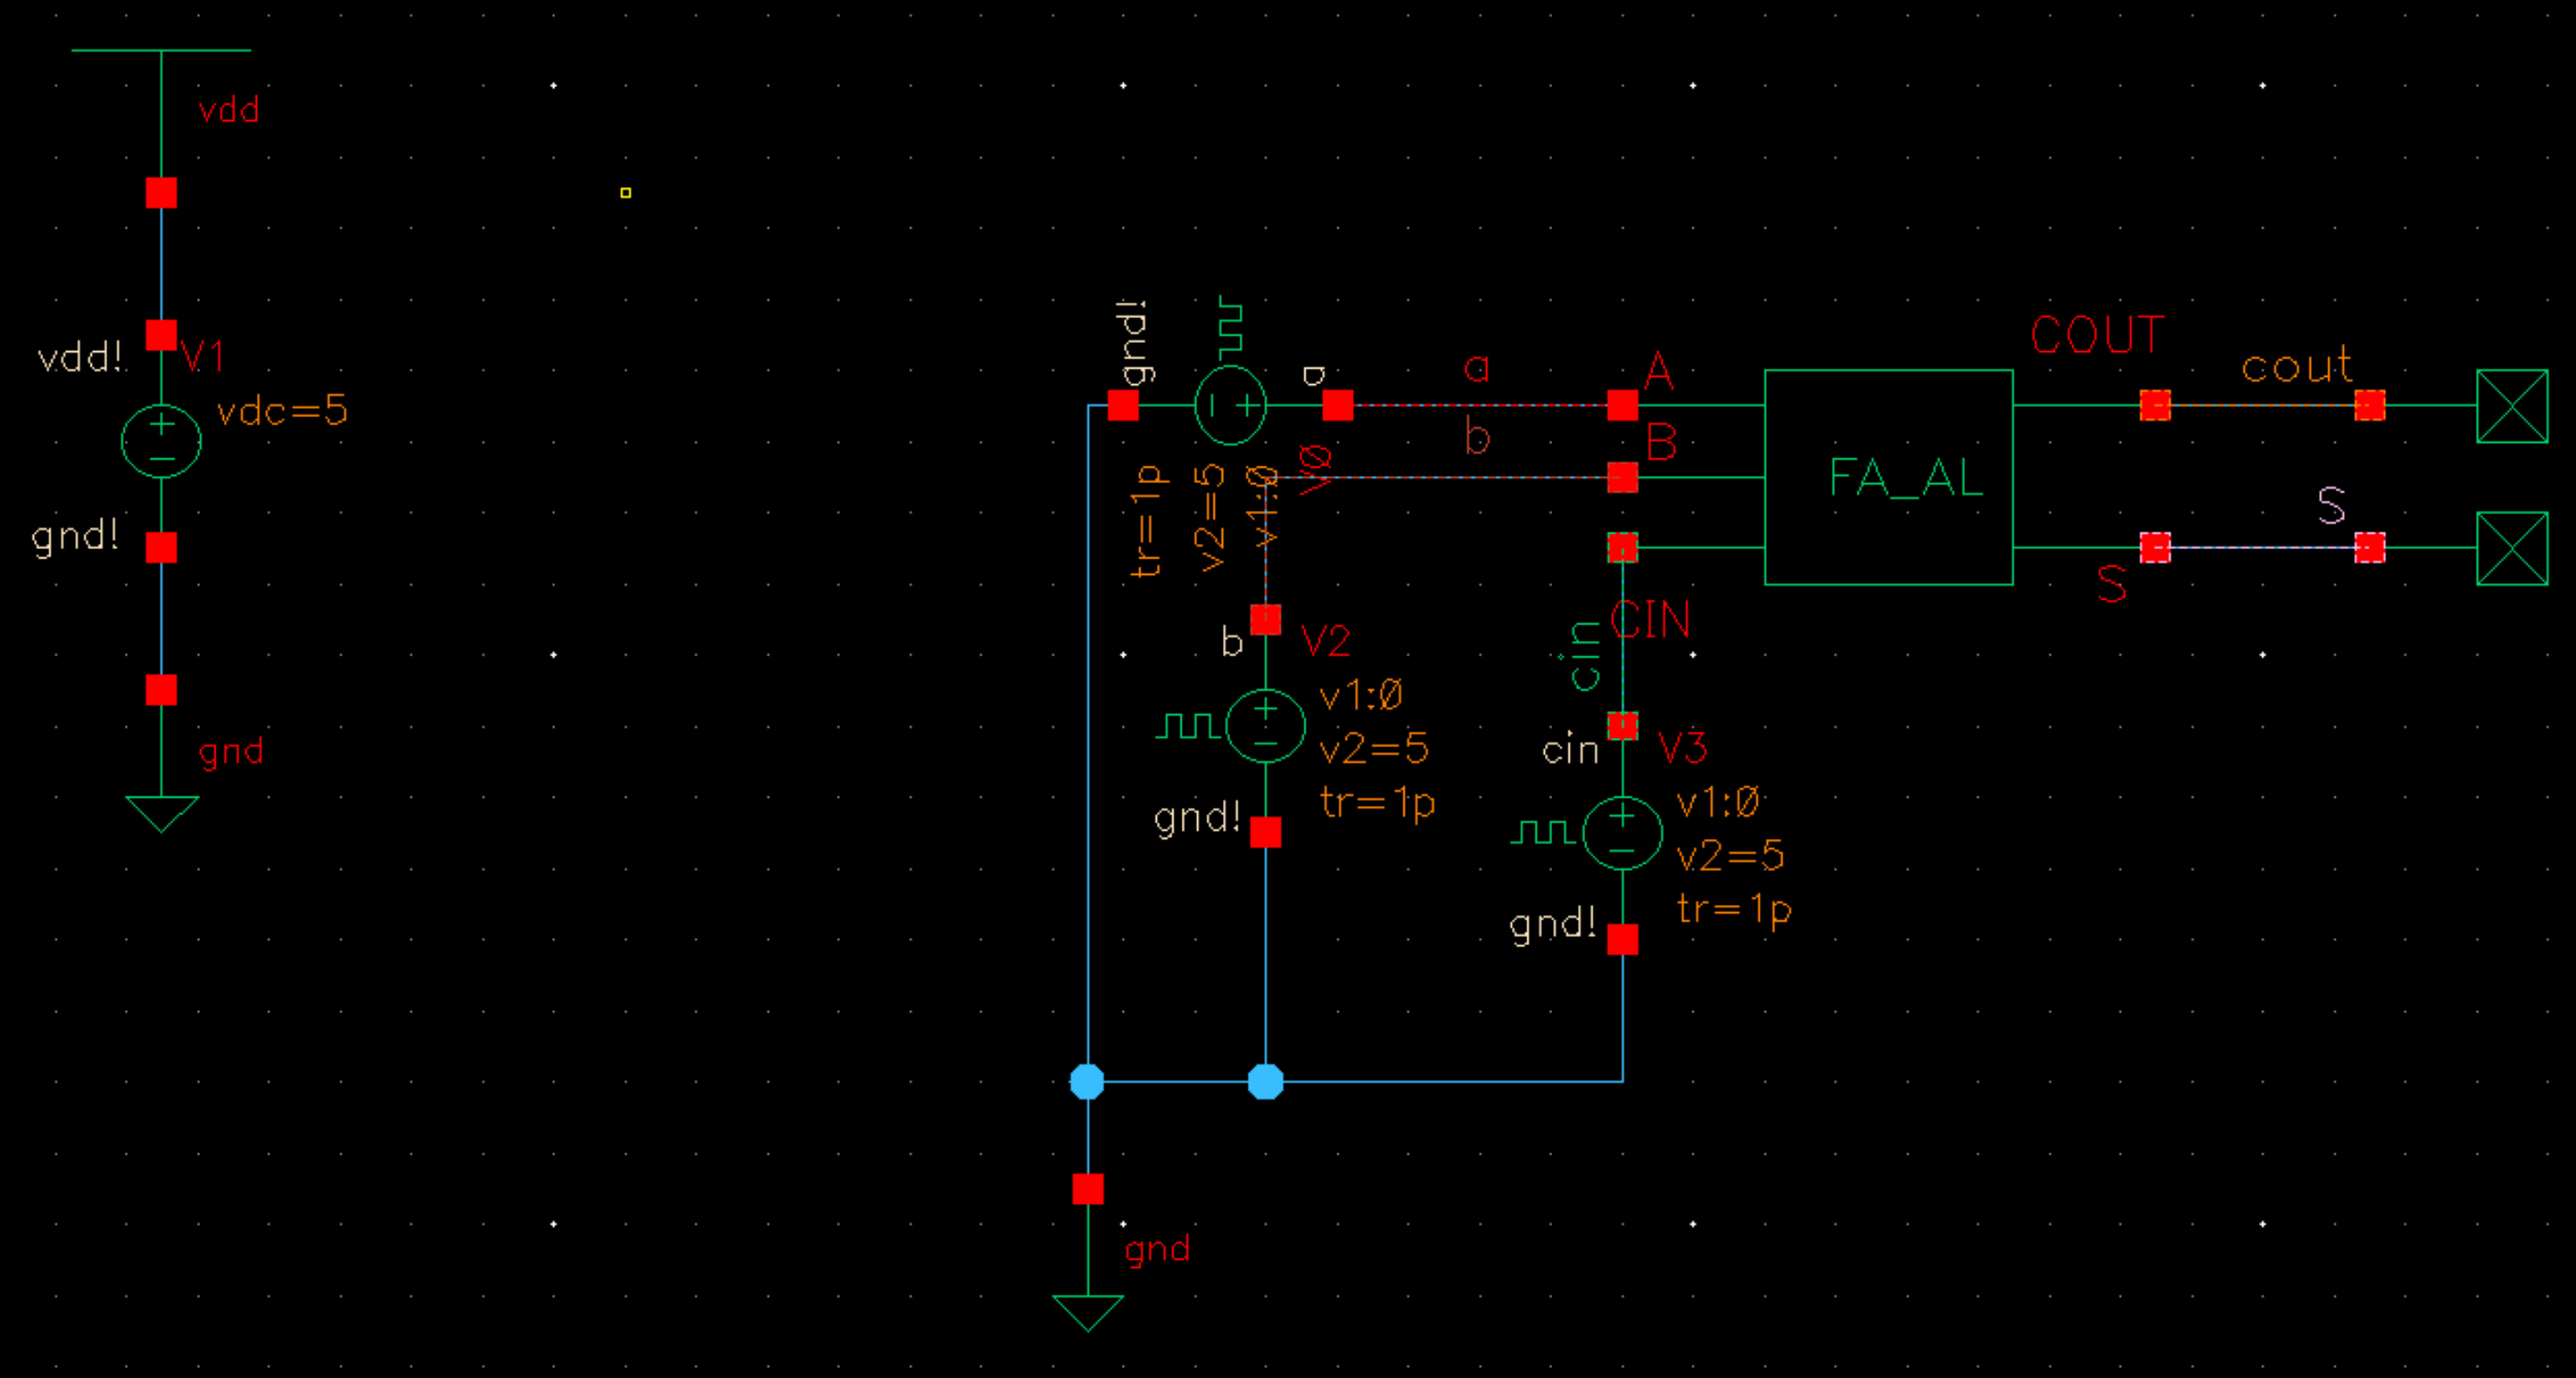Select the vdd supply rail symbol

coord(161,50)
